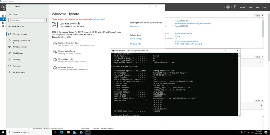Open the Check Storage link
This screenshot has height=135, width=270.
(136, 39)
